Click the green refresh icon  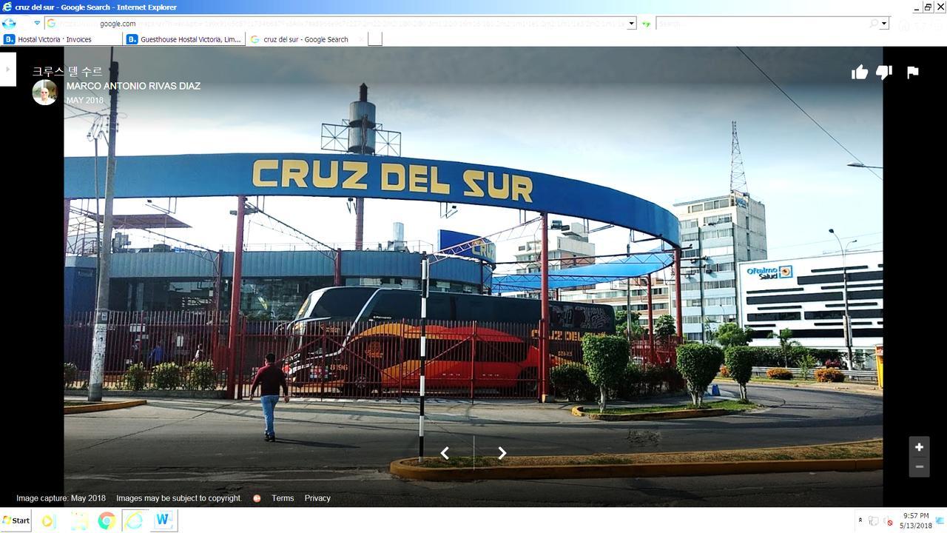[646, 24]
